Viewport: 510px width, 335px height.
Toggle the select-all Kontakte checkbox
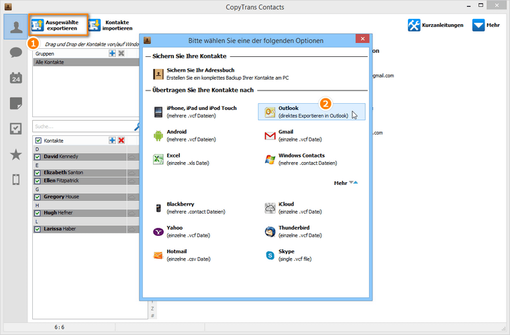38,141
